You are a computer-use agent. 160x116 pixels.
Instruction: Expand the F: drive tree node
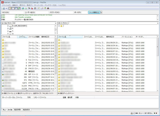pyautogui.click(x=8, y=31)
